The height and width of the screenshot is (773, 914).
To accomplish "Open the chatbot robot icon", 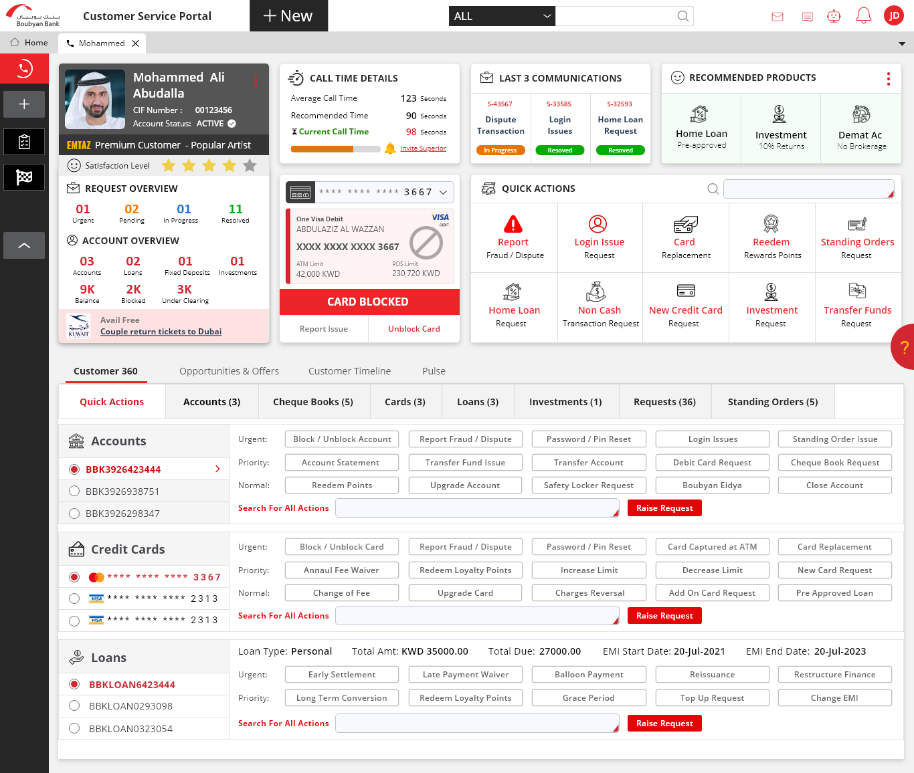I will (x=834, y=16).
